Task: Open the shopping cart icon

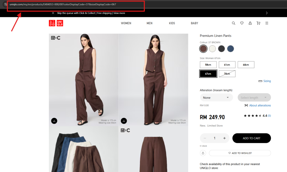Action: (258, 23)
